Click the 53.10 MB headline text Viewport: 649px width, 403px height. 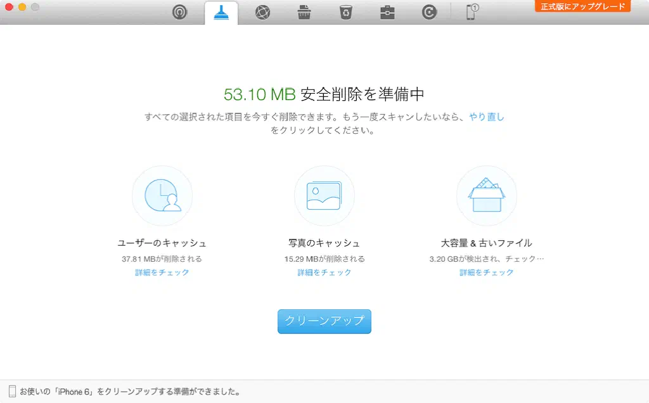tap(260, 95)
